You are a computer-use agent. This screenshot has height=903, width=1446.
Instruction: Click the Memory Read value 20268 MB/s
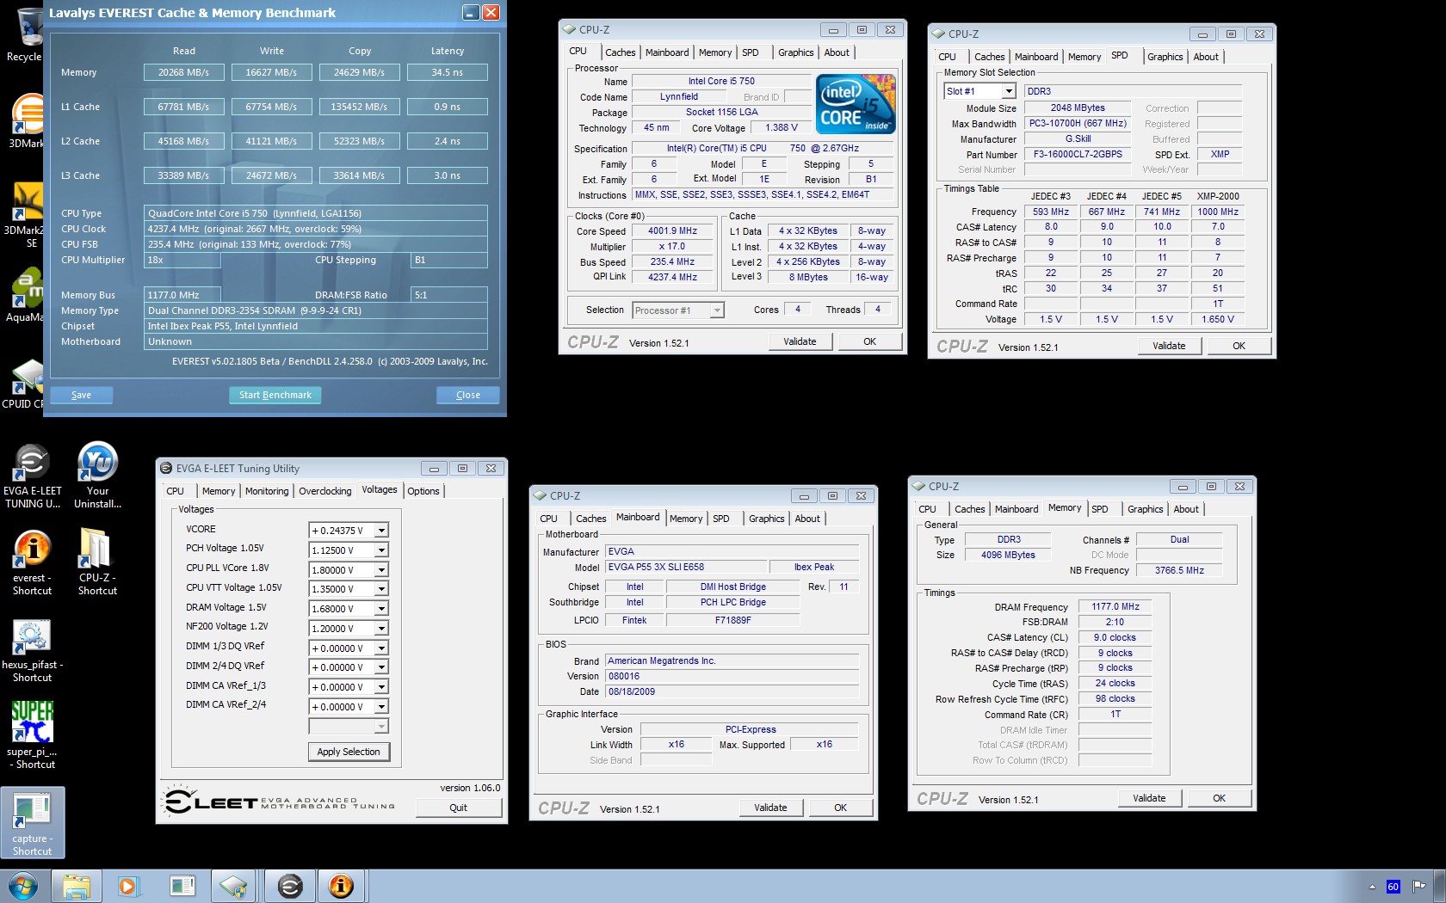coord(183,72)
